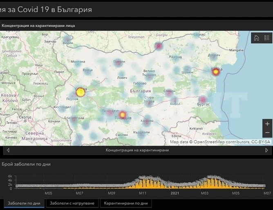The image size is (273, 210).
Task: Click the България country label
Action: [140, 91]
